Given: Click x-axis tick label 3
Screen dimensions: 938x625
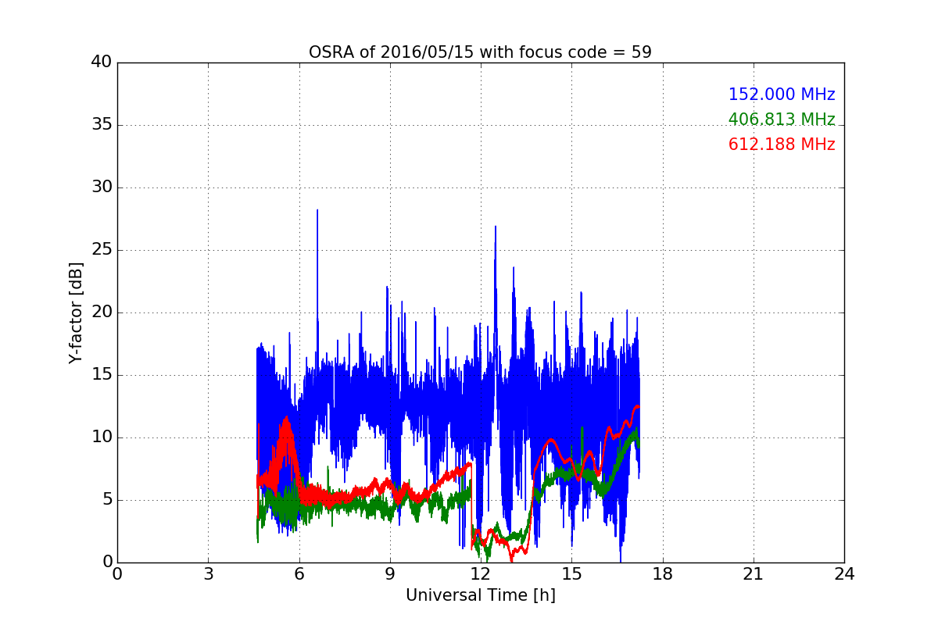Looking at the screenshot, I should point(208,573).
